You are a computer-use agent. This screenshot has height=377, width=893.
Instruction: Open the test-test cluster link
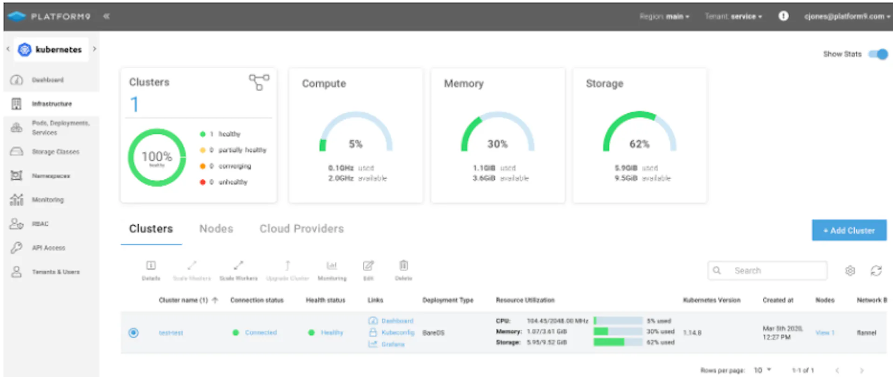click(x=171, y=333)
